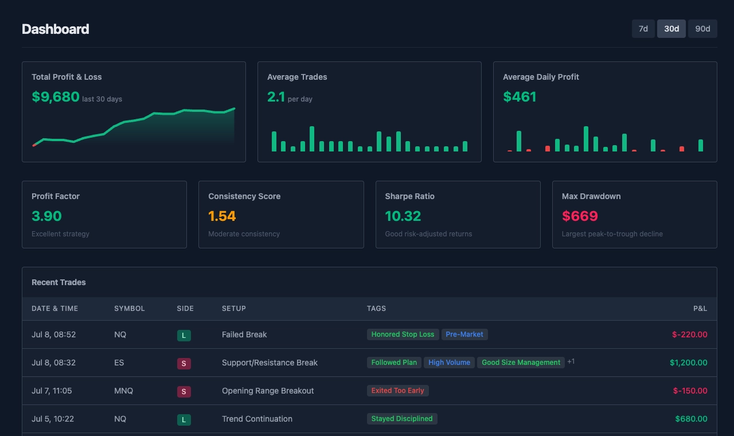Click the L side badge on Jul 5 trade
The width and height of the screenshot is (734, 436).
pos(183,419)
